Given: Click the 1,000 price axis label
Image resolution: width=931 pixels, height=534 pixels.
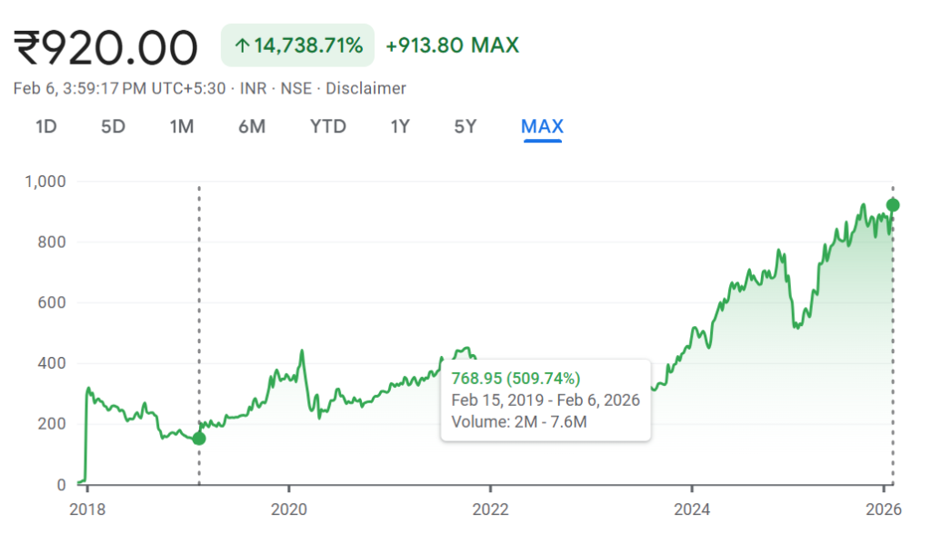Looking at the screenshot, I should [45, 182].
